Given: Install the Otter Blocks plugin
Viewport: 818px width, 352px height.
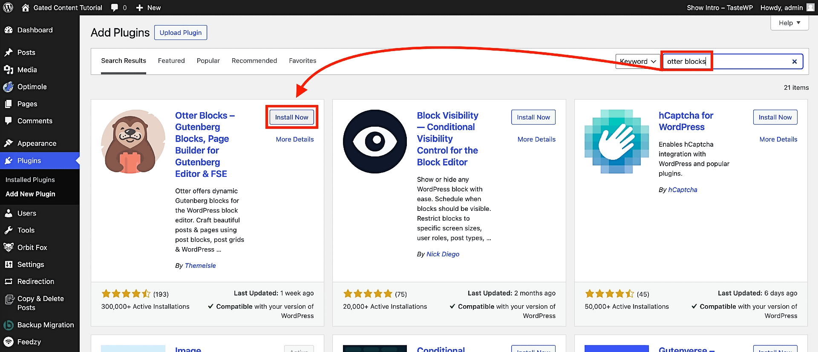Looking at the screenshot, I should 292,117.
